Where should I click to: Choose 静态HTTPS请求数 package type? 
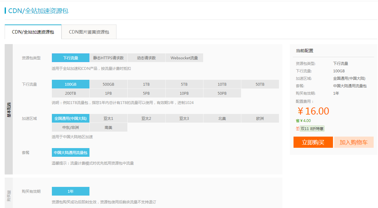108,58
